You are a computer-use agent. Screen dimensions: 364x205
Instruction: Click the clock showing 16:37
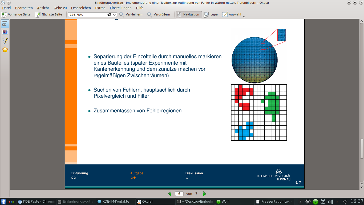coord(357,202)
